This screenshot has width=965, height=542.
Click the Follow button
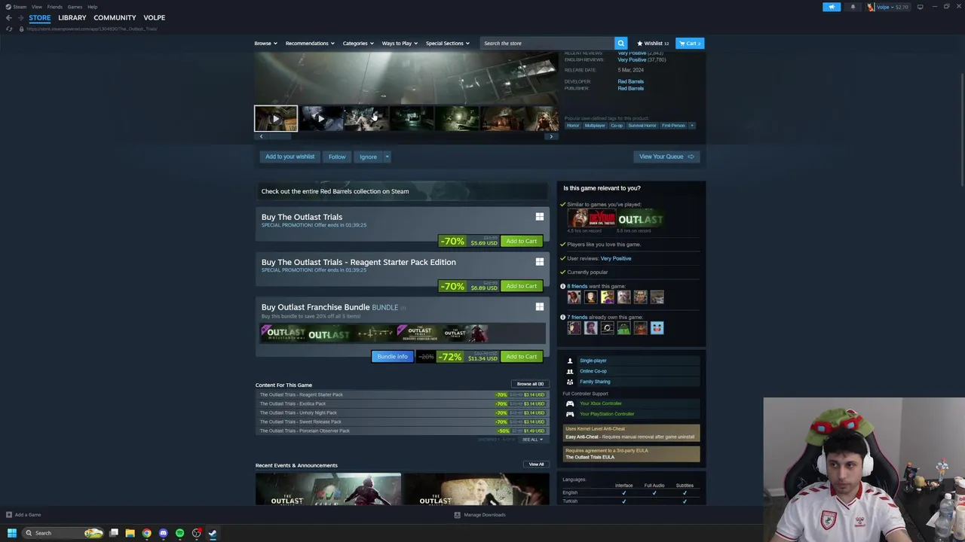point(337,157)
